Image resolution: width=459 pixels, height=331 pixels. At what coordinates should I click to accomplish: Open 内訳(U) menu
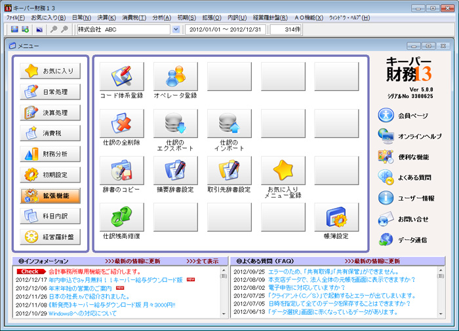[x=237, y=18]
